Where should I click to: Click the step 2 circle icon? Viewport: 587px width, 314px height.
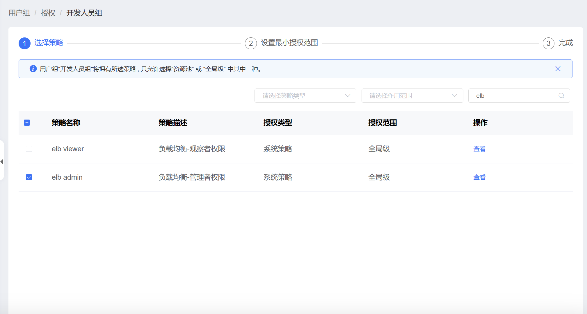pyautogui.click(x=251, y=44)
